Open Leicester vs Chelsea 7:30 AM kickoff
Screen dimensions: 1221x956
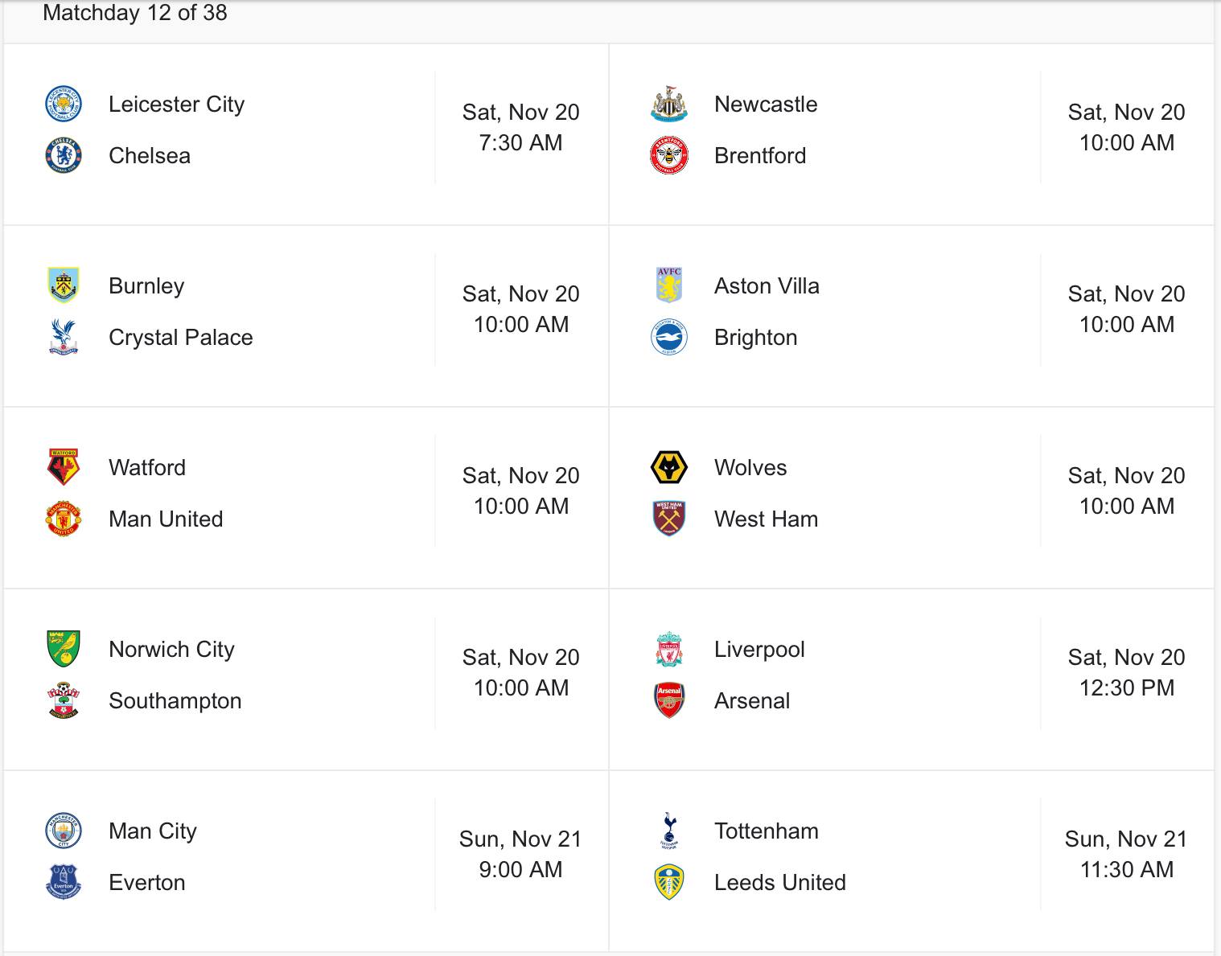click(x=520, y=143)
